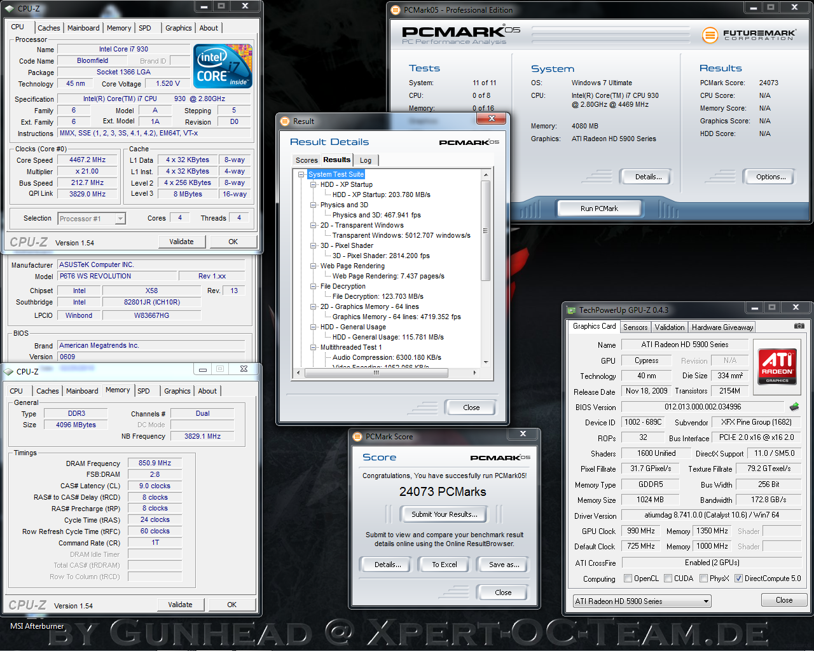814x651 pixels.
Task: Collapse the Physics and 3D node
Action: (314, 205)
